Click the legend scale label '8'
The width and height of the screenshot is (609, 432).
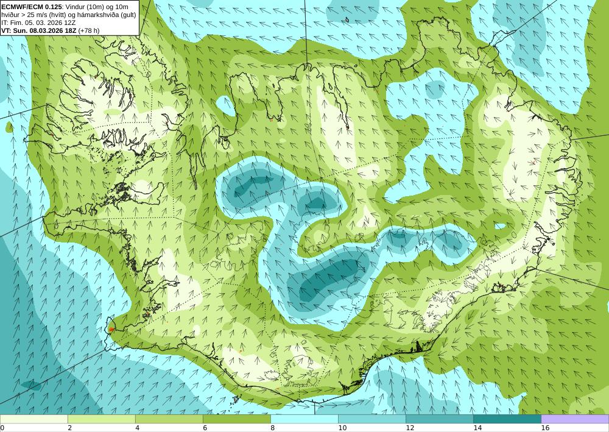click(x=273, y=428)
